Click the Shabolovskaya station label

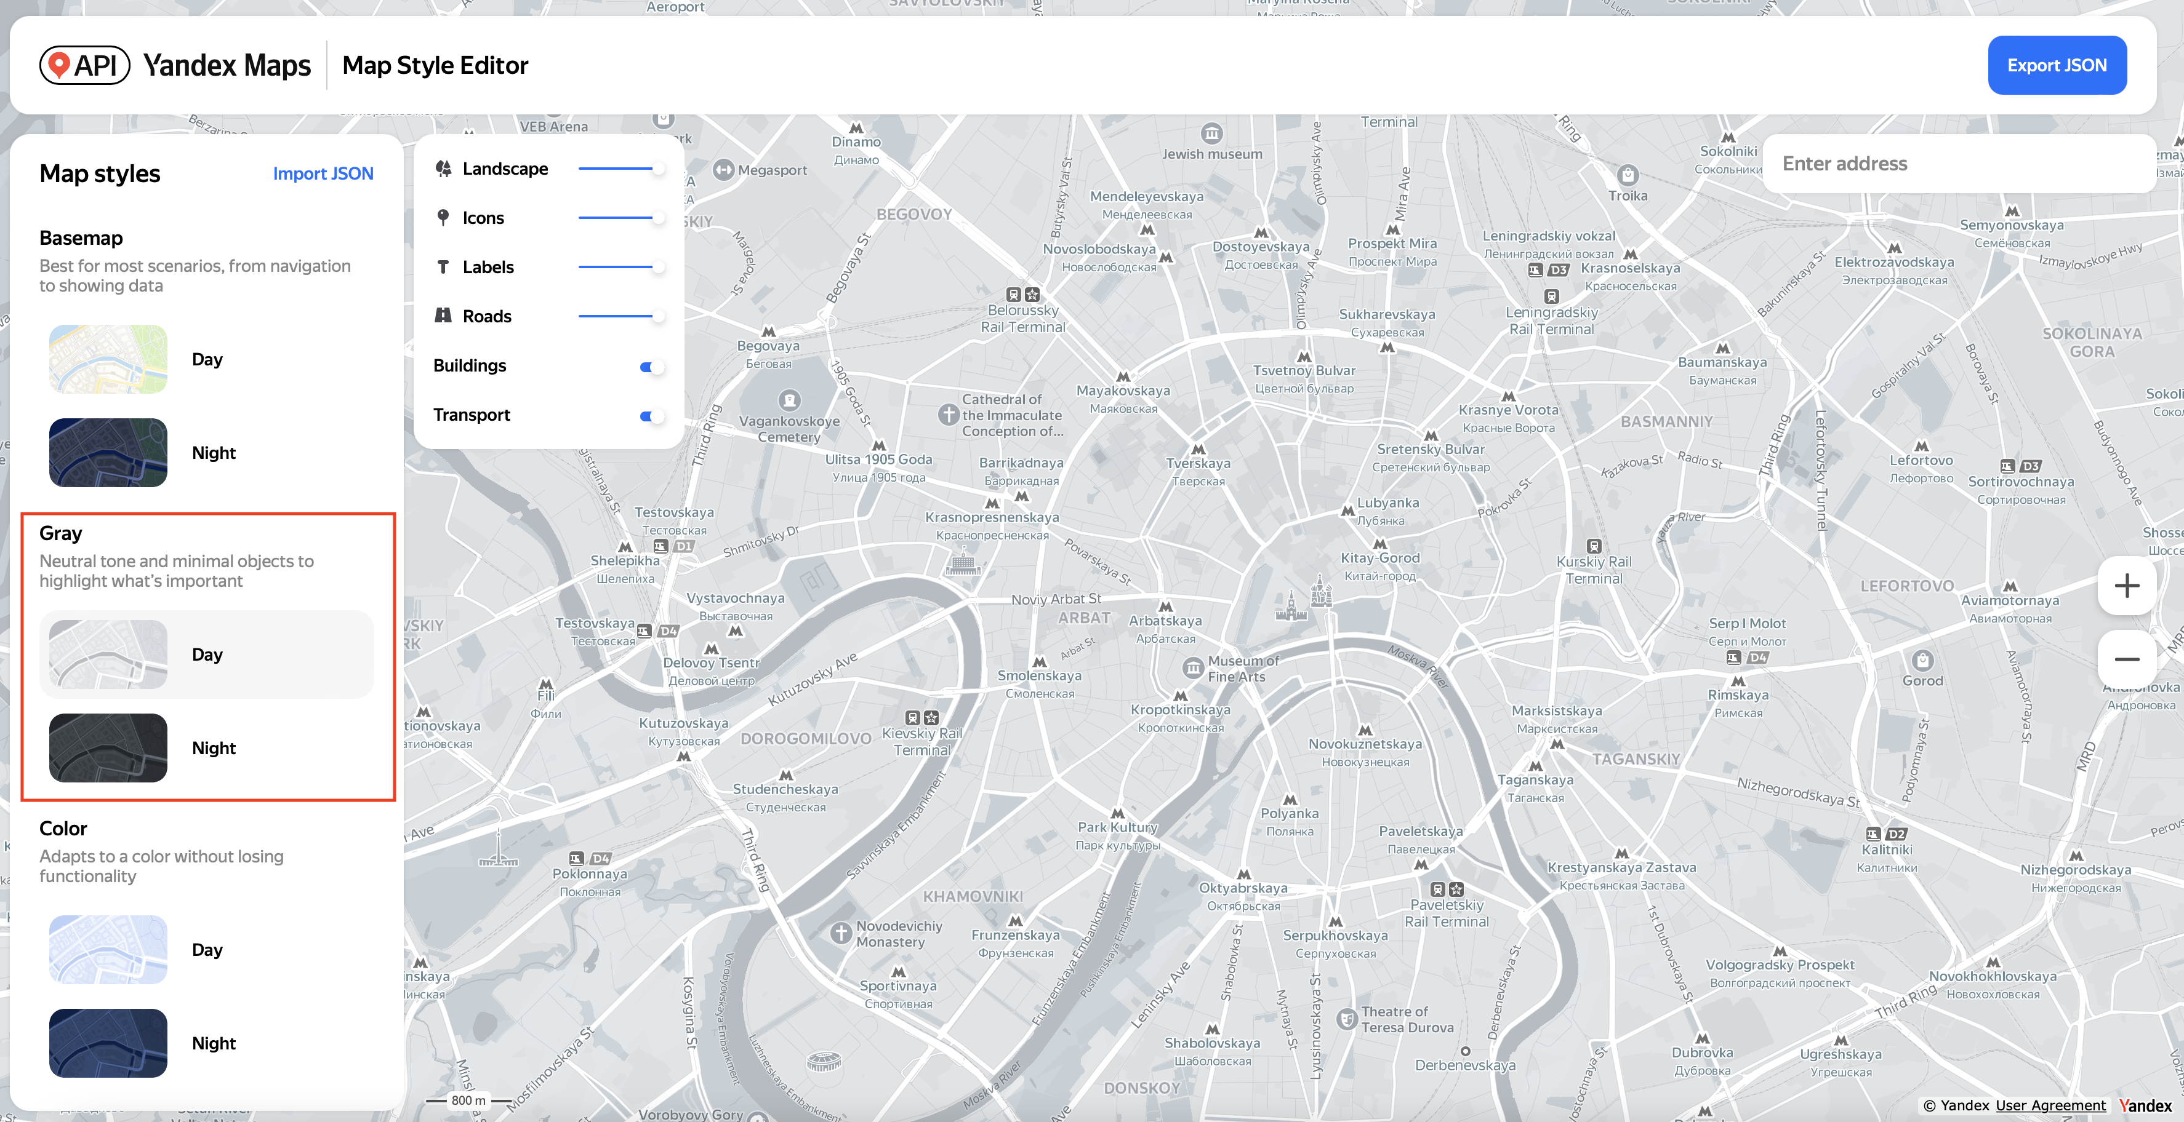(x=1211, y=1043)
